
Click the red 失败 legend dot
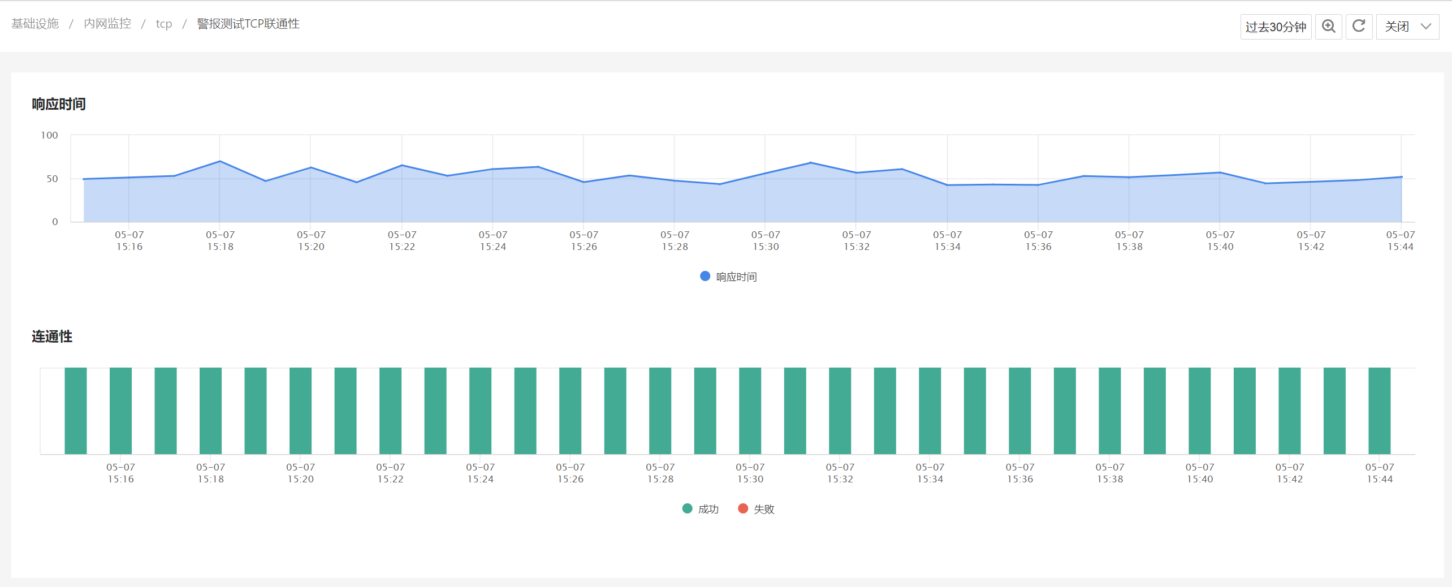(x=743, y=508)
